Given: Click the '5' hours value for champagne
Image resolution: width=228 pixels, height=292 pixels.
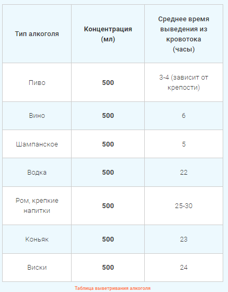Looking at the screenshot, I should (184, 144).
